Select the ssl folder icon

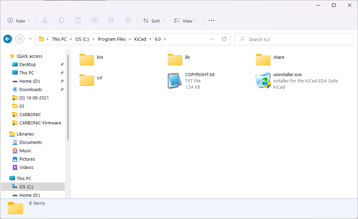pyautogui.click(x=87, y=80)
